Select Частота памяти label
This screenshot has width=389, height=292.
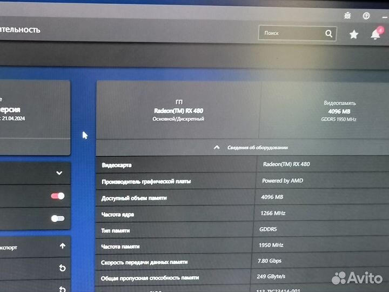point(120,247)
